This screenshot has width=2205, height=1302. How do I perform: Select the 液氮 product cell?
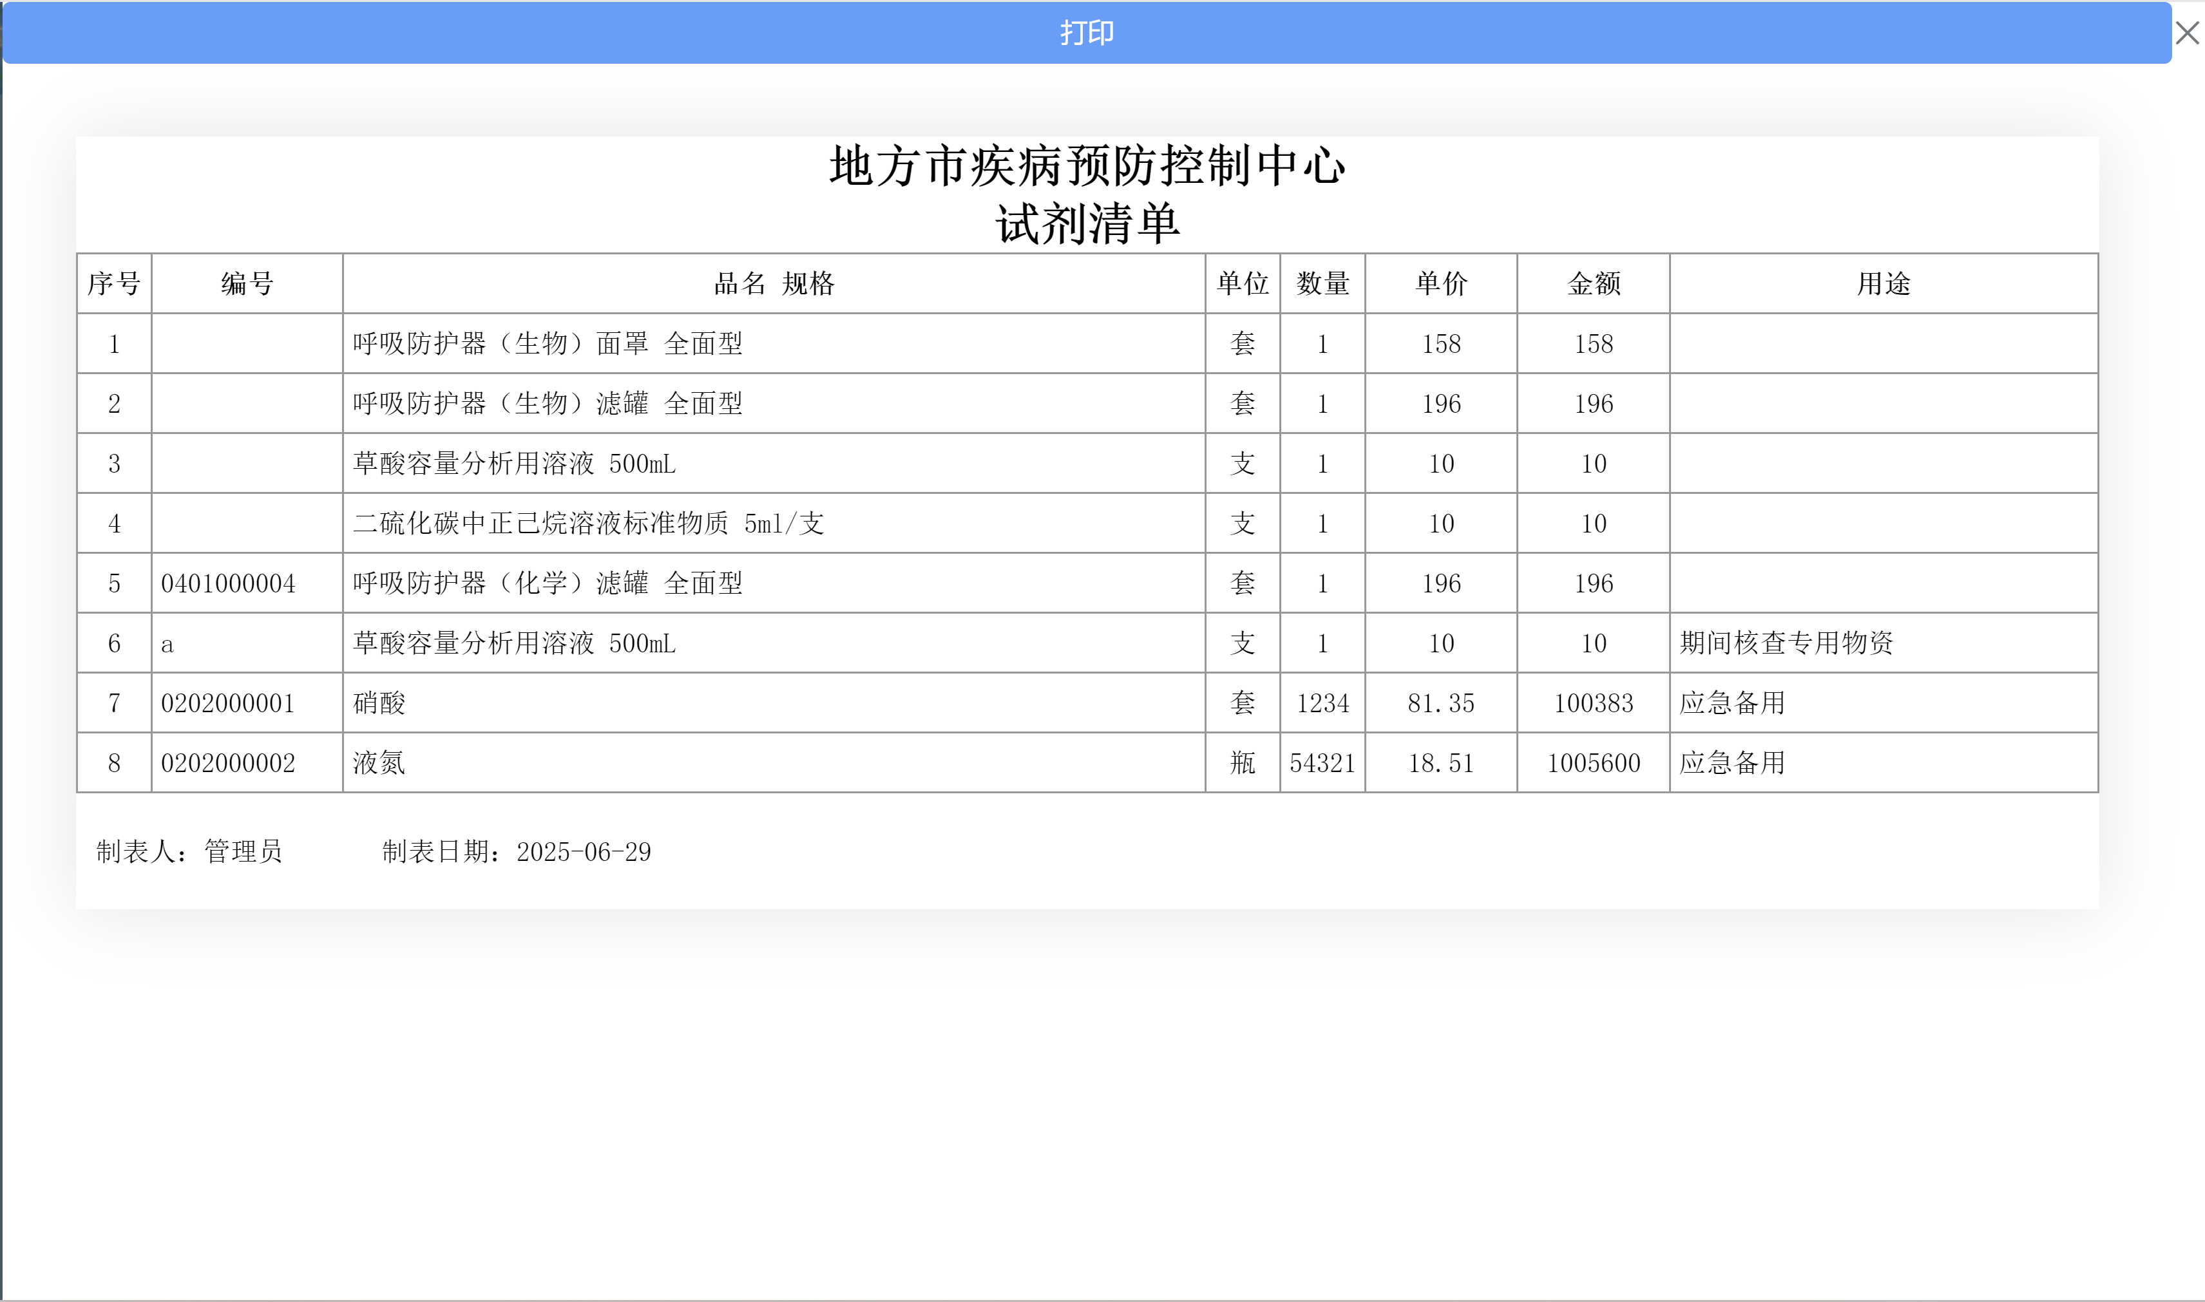pos(774,762)
